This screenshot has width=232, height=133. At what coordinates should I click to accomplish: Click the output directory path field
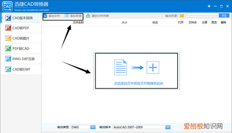pyautogui.click(x=202, y=16)
